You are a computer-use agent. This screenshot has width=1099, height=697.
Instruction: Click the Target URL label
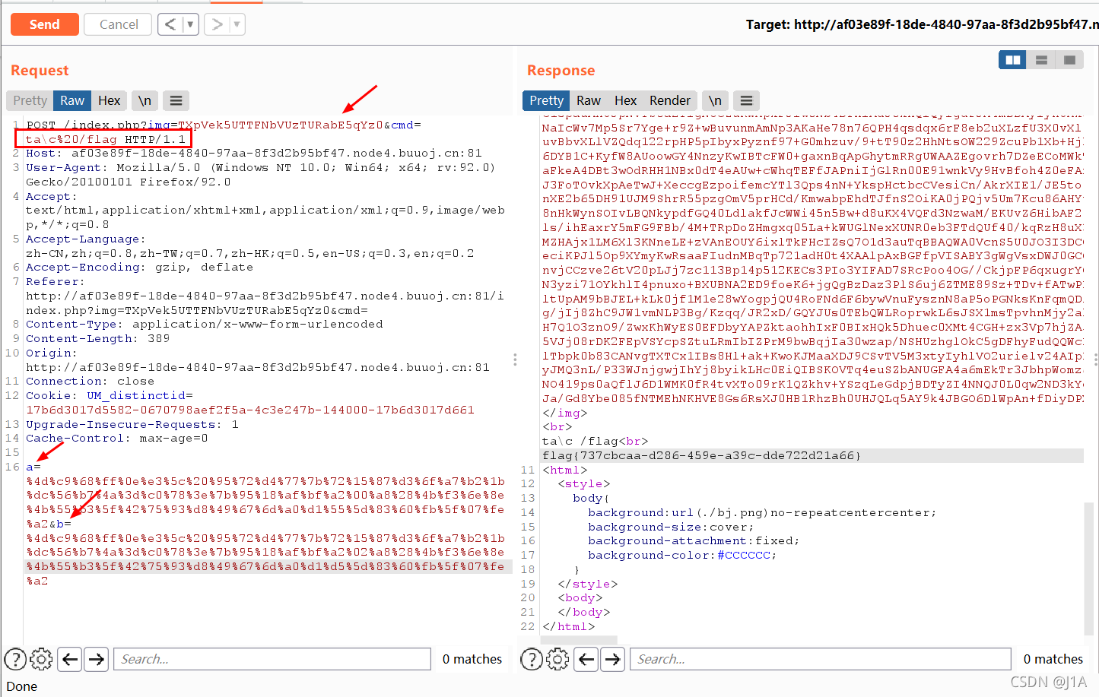click(922, 24)
